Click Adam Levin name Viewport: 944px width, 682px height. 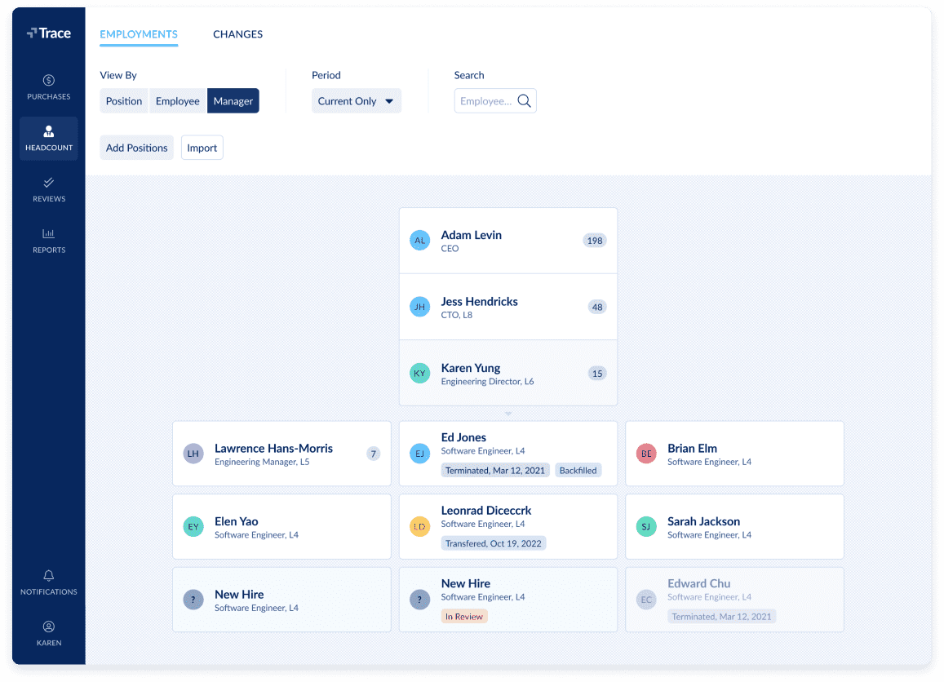pyautogui.click(x=472, y=235)
